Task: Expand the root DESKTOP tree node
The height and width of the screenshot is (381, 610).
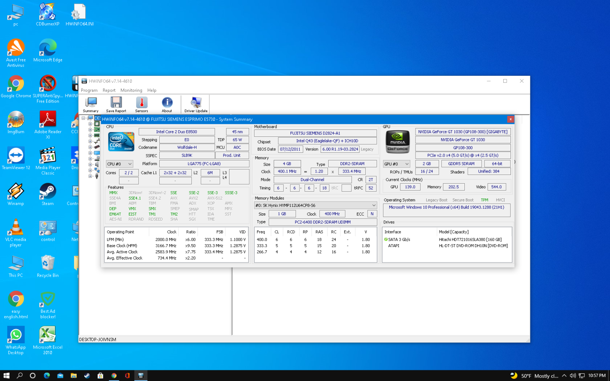Action: 83,118
